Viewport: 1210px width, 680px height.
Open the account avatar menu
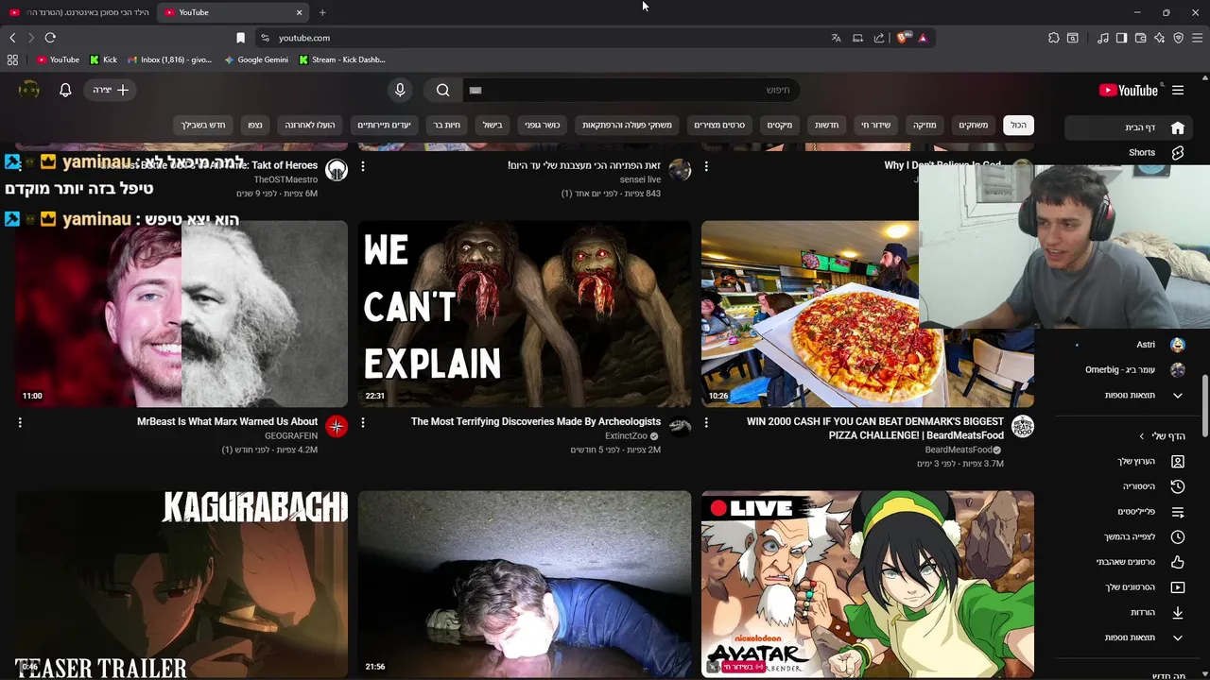tap(29, 90)
